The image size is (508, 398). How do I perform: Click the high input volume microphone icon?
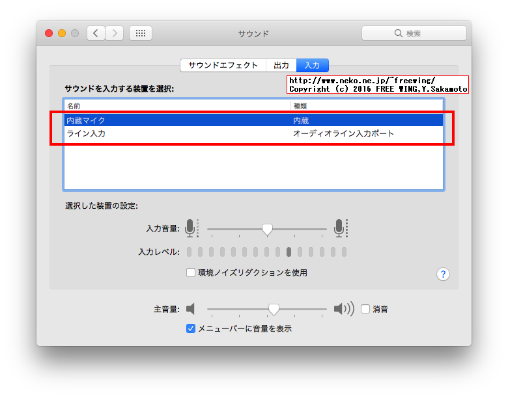click(339, 228)
